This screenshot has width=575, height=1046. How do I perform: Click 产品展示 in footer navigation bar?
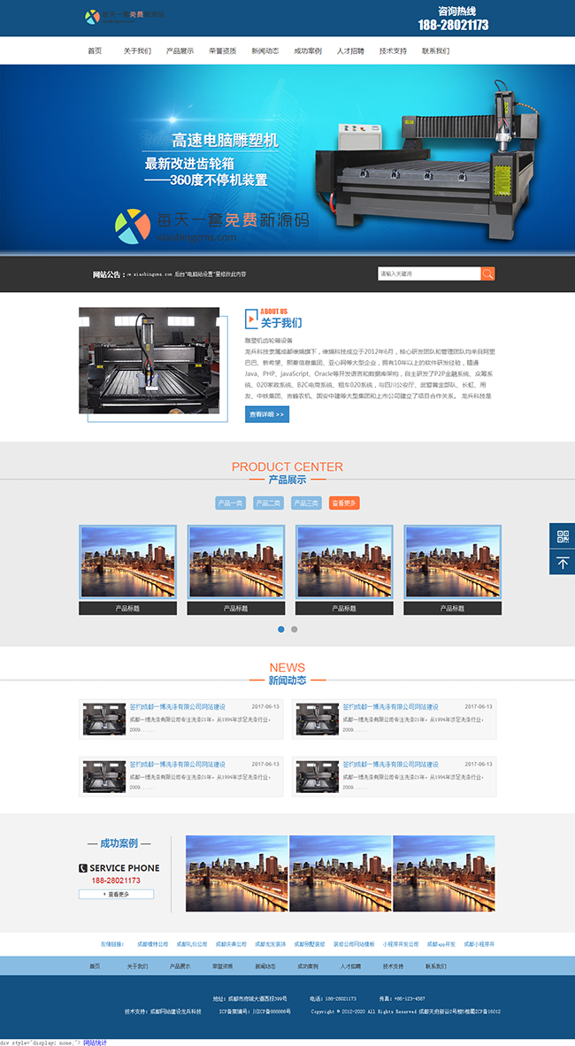click(x=180, y=966)
